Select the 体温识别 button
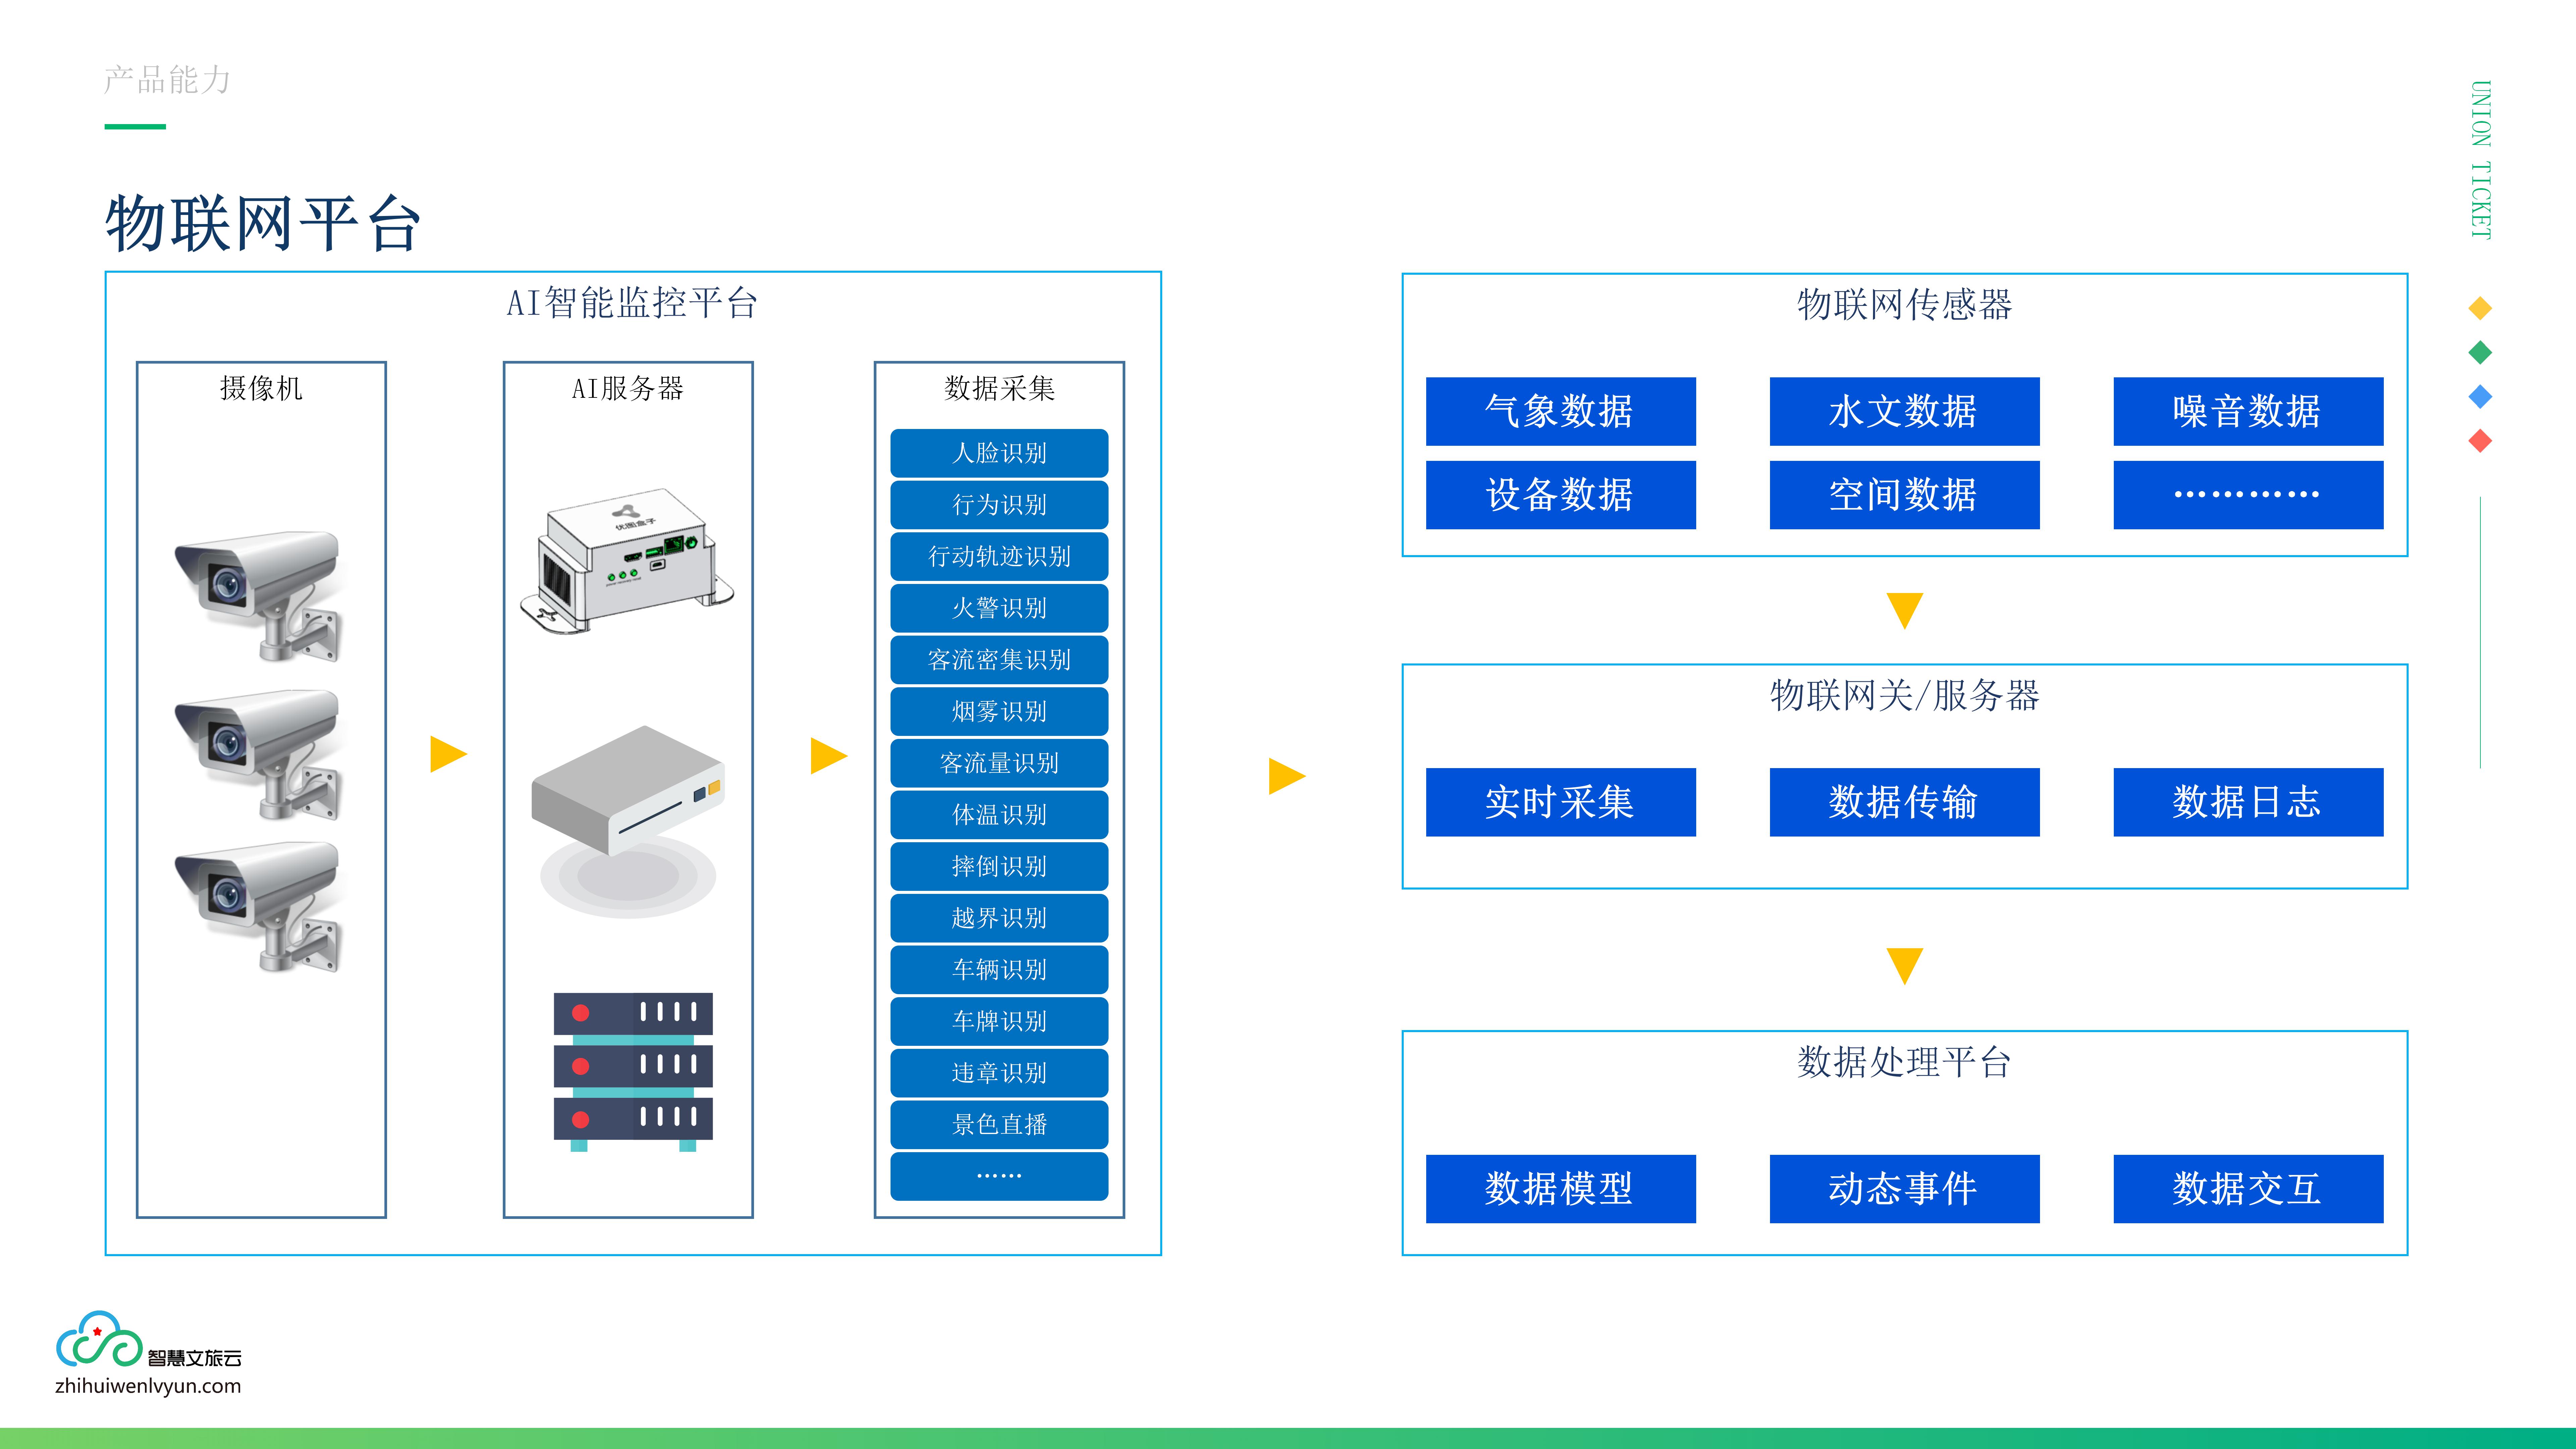This screenshot has height=1449, width=2576. pyautogui.click(x=999, y=815)
